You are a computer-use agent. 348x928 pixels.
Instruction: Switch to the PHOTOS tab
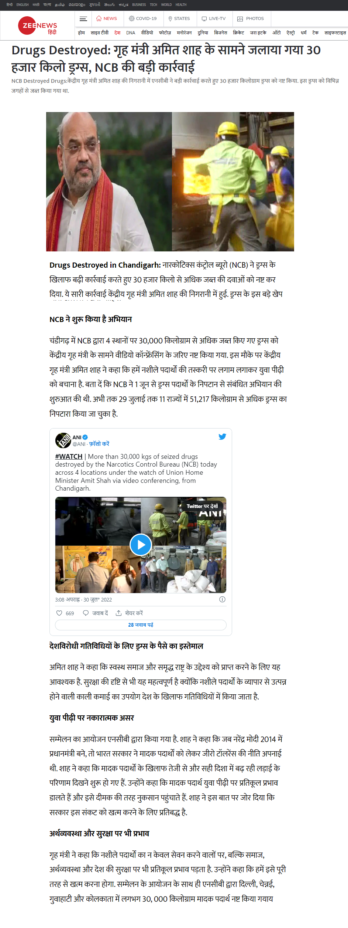(x=251, y=18)
